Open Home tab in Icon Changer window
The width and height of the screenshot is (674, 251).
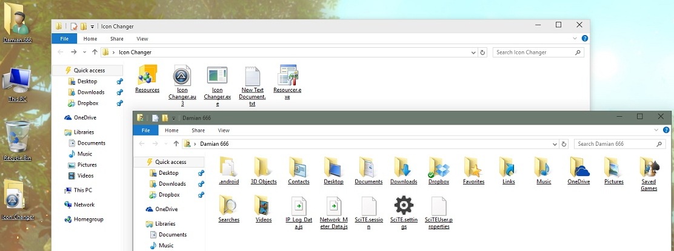(90, 39)
